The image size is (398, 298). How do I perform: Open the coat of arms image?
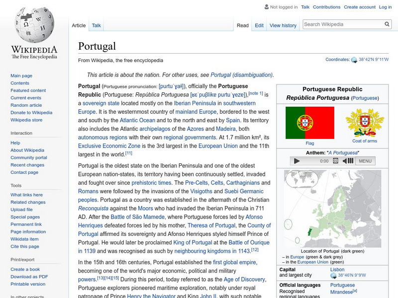pos(365,123)
